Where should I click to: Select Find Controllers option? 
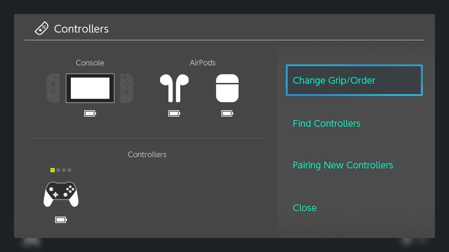pyautogui.click(x=327, y=123)
